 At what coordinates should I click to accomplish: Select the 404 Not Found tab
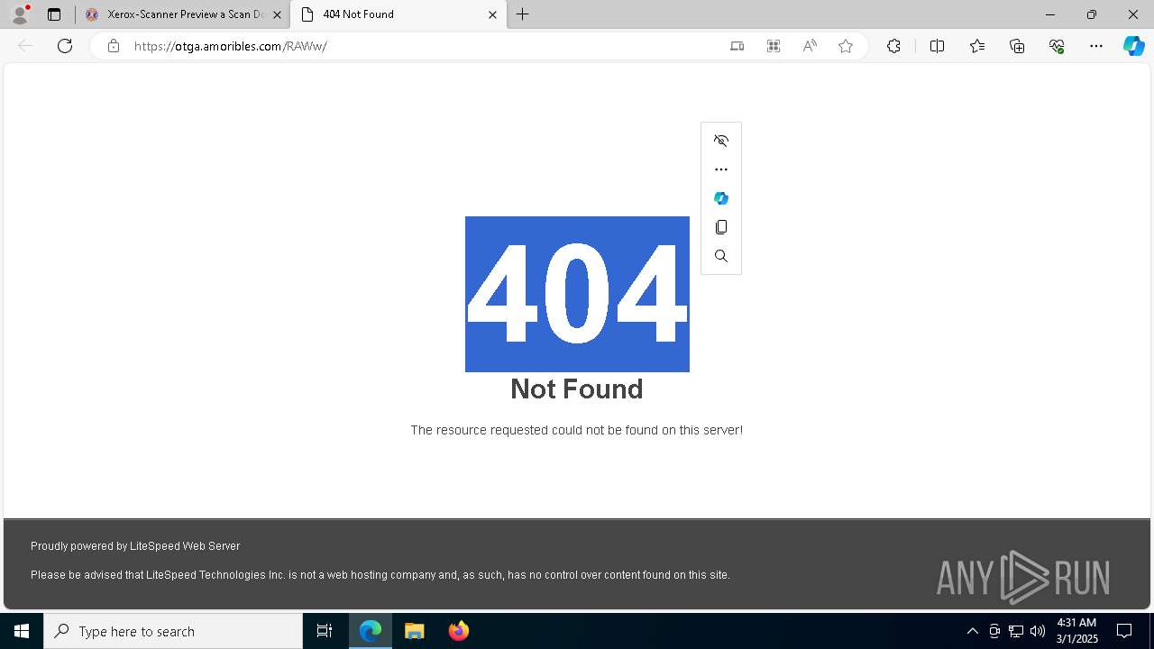tap(398, 14)
